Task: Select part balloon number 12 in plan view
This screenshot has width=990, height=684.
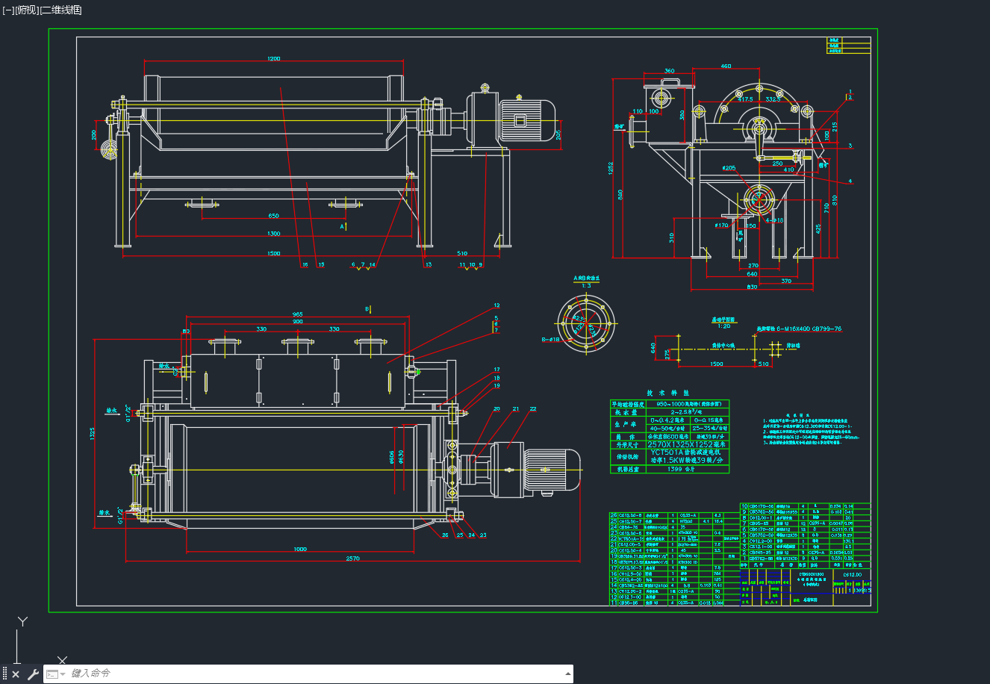Action: coord(496,305)
